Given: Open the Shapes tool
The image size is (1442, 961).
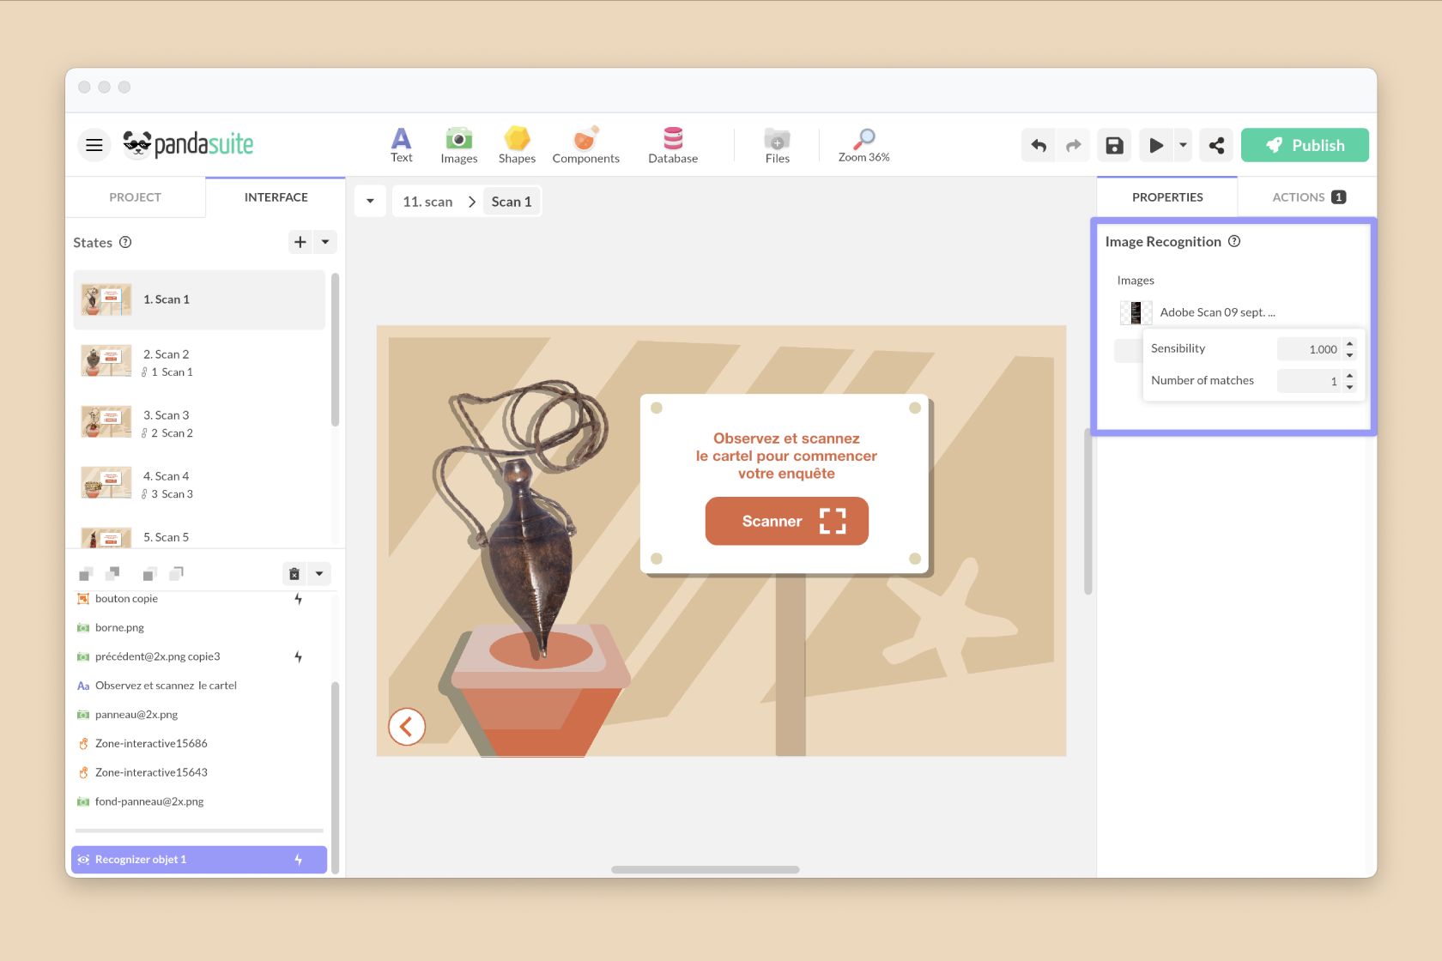Looking at the screenshot, I should pyautogui.click(x=517, y=144).
